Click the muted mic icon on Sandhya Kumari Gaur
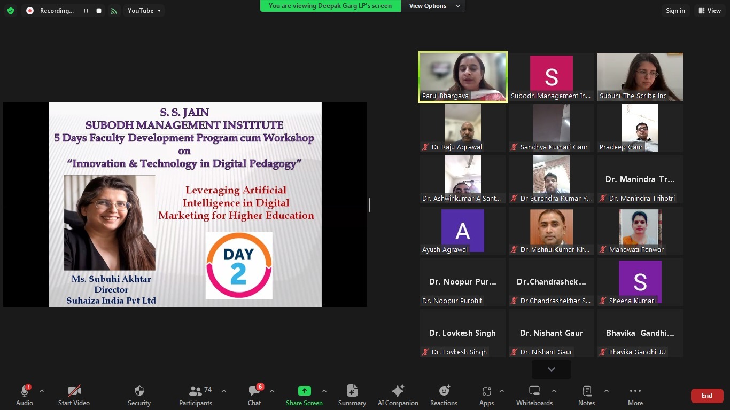This screenshot has width=730, height=410. click(x=515, y=147)
